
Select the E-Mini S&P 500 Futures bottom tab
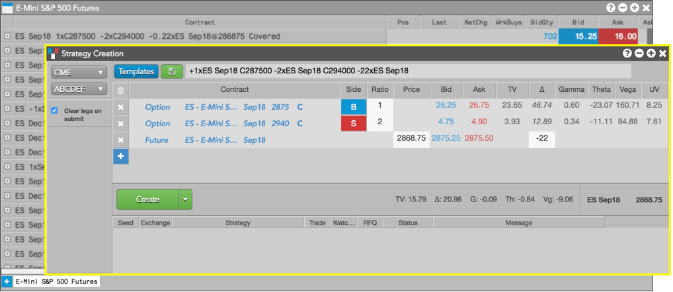point(56,281)
